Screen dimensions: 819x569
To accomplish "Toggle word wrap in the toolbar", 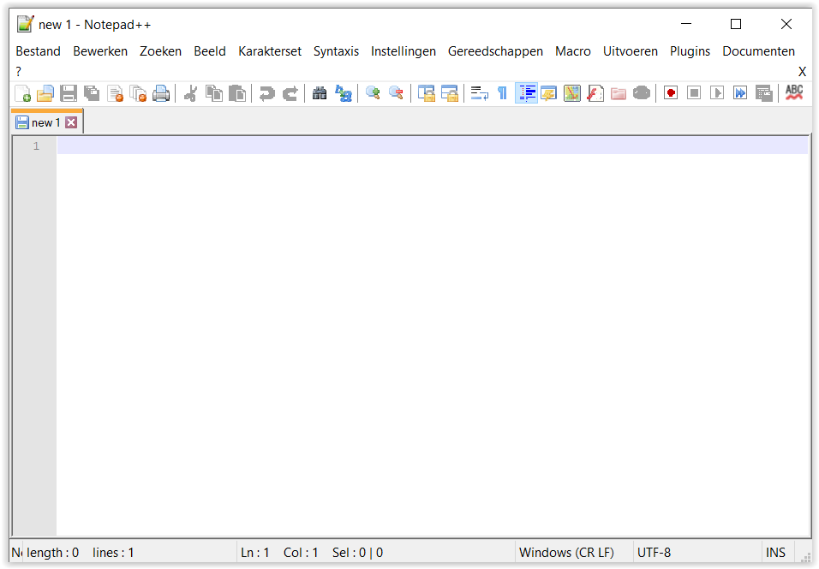I will point(479,93).
